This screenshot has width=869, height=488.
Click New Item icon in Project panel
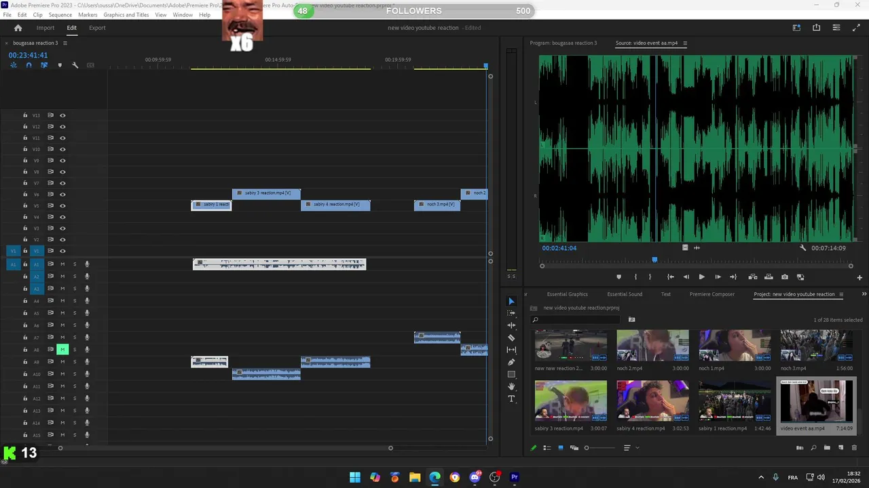pyautogui.click(x=840, y=447)
